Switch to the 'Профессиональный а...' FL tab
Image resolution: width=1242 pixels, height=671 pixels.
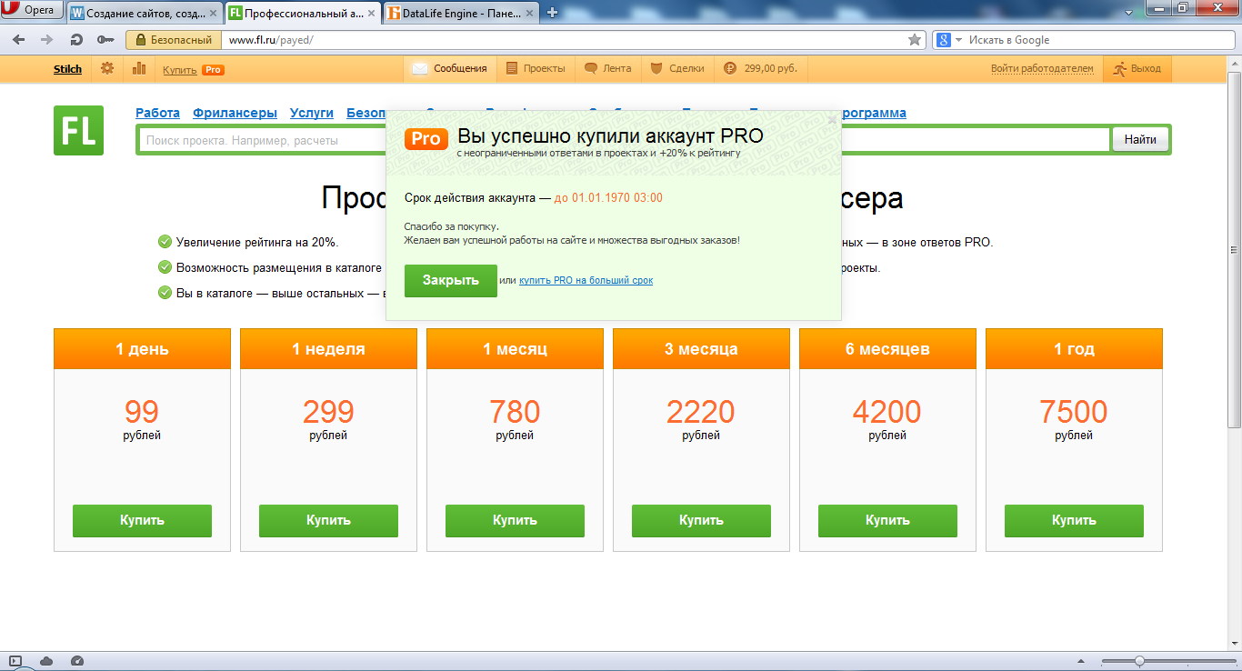point(304,13)
